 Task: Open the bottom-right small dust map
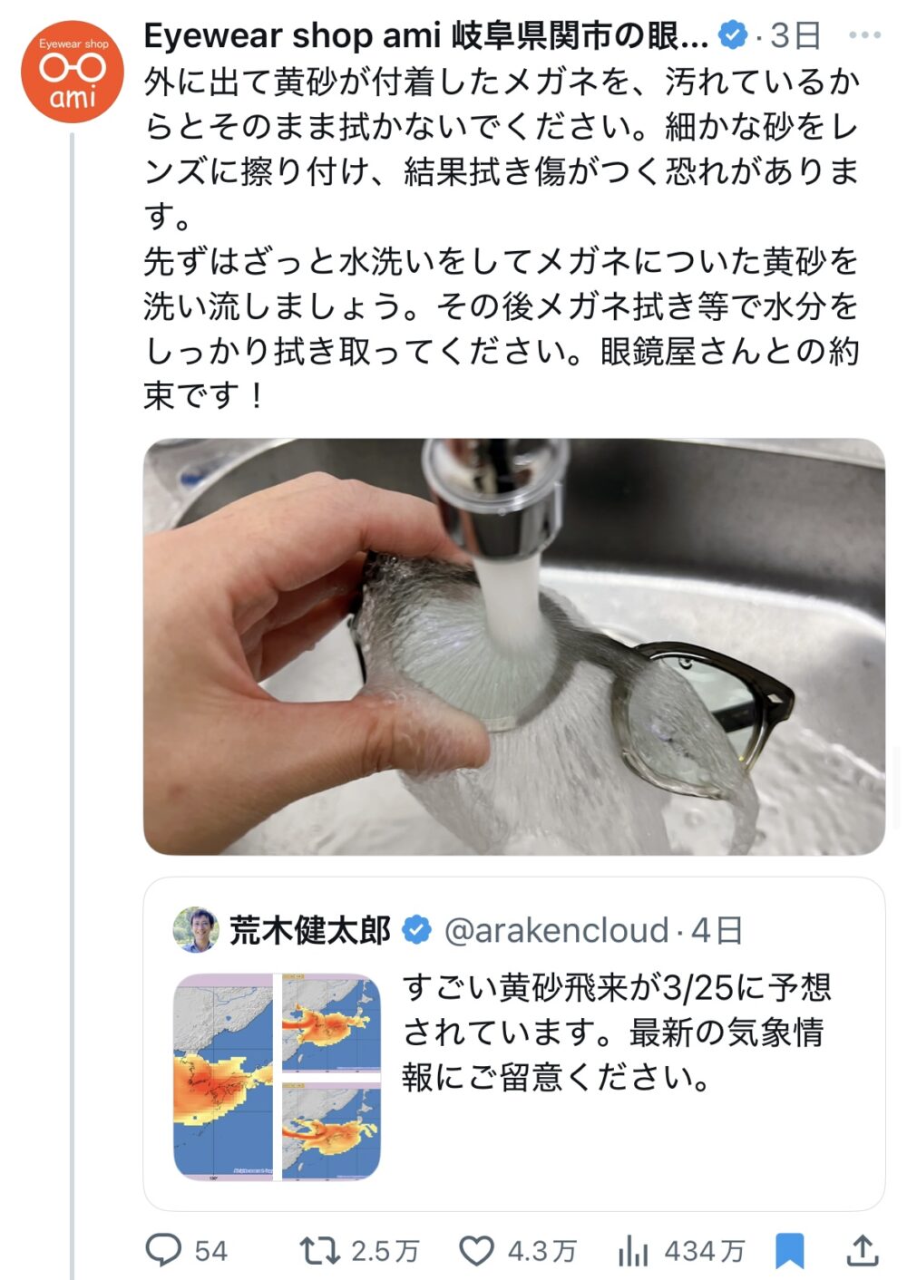331,1130
